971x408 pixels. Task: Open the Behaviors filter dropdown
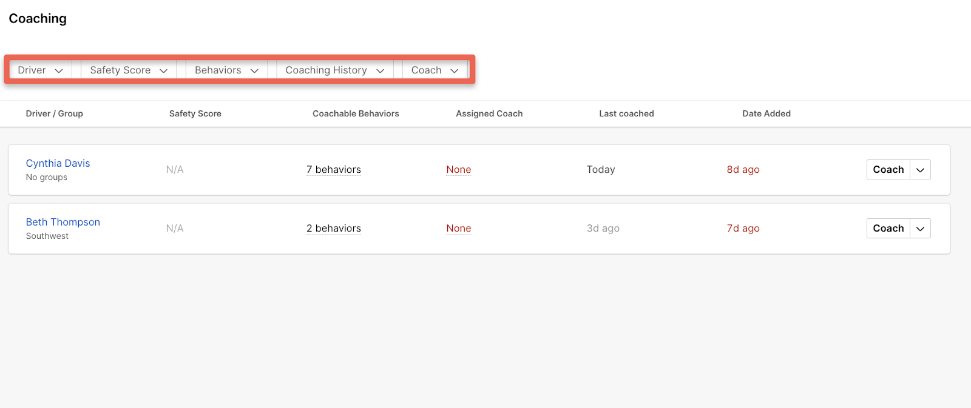pos(226,70)
